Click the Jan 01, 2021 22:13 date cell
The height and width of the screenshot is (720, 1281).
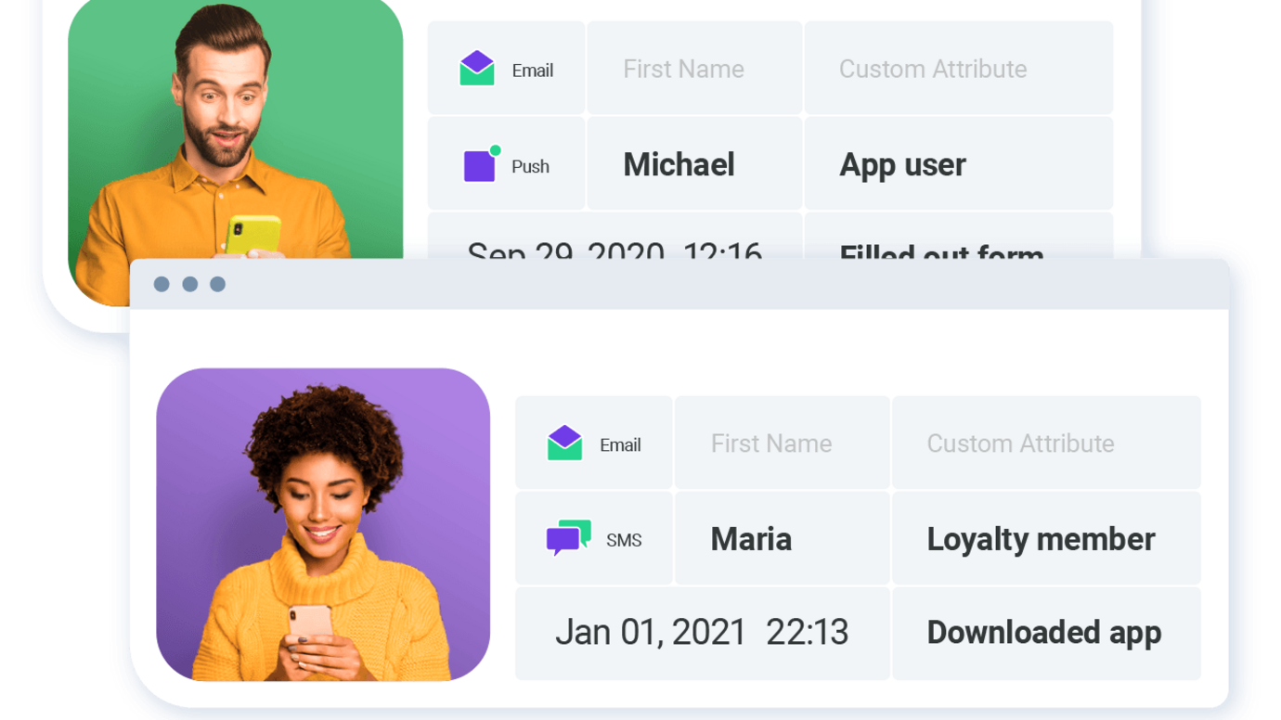coord(702,633)
